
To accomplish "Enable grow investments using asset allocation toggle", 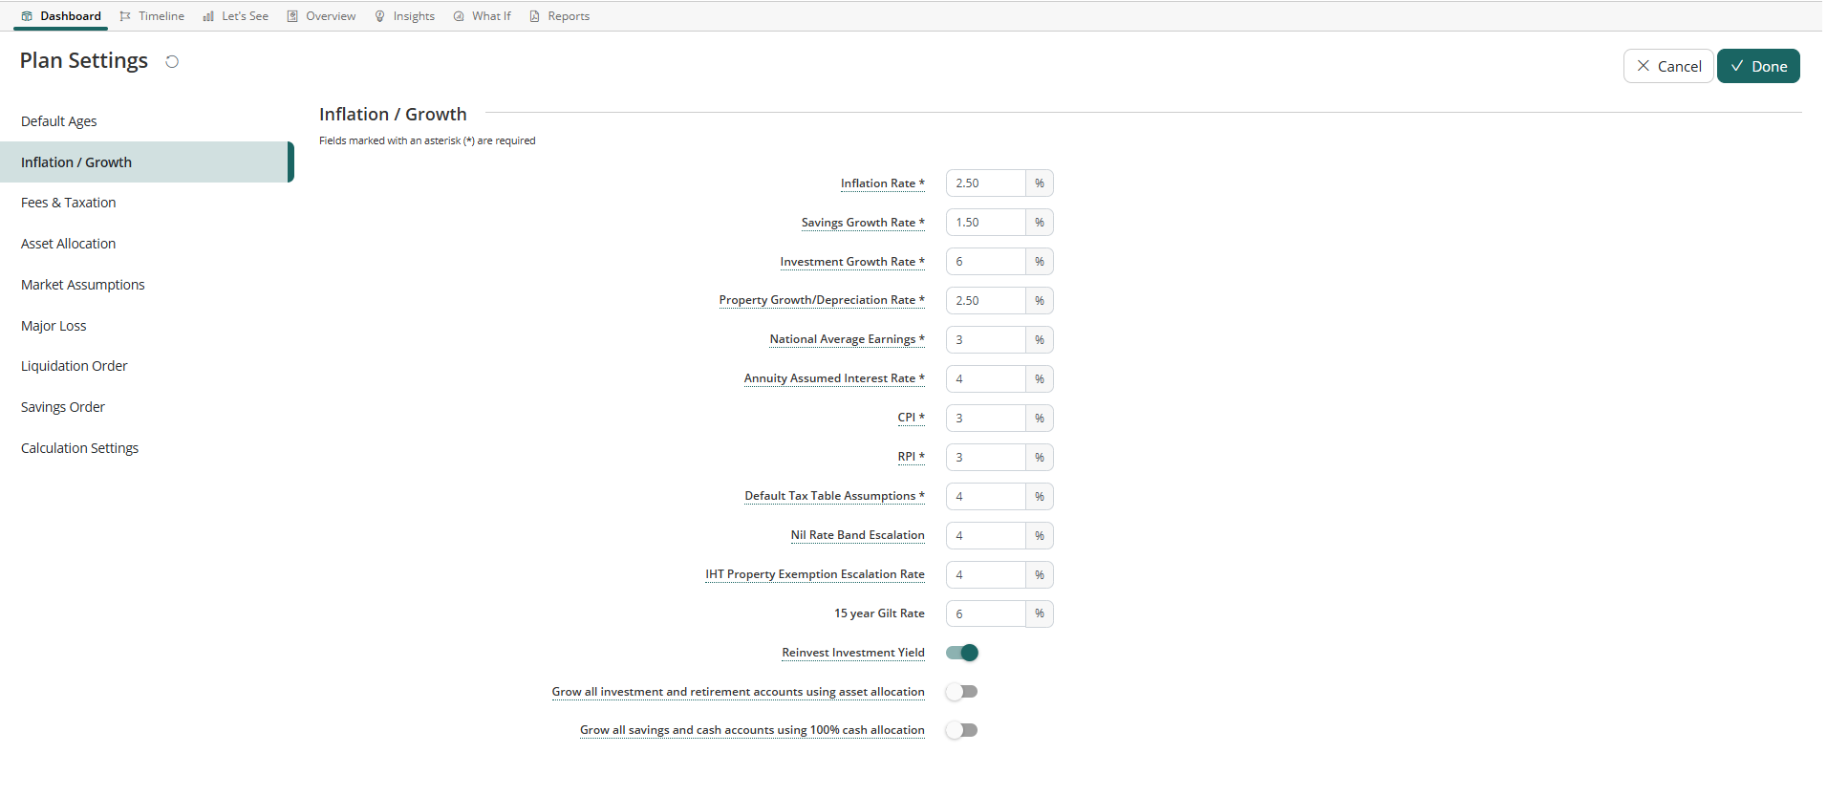I will point(962,692).
